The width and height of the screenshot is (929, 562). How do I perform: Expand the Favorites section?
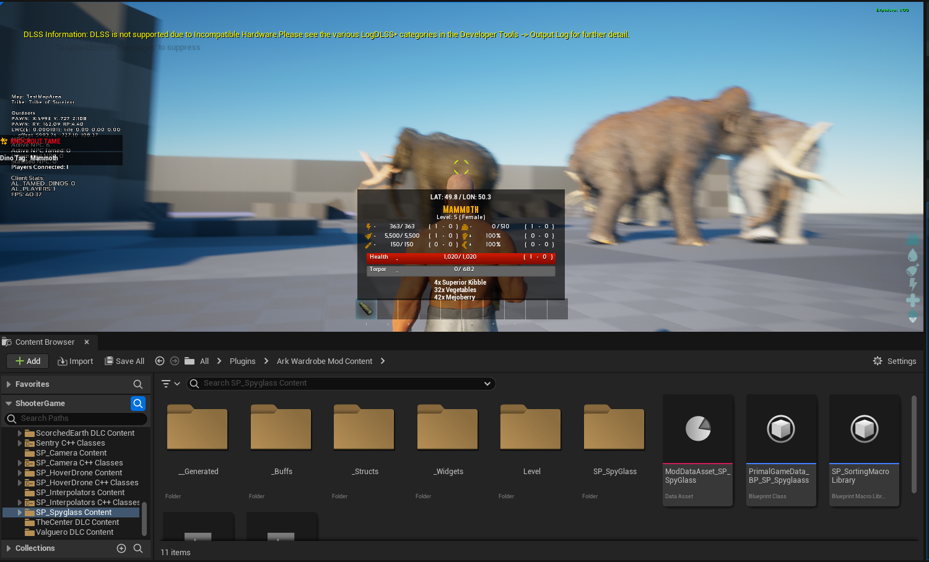[9, 384]
